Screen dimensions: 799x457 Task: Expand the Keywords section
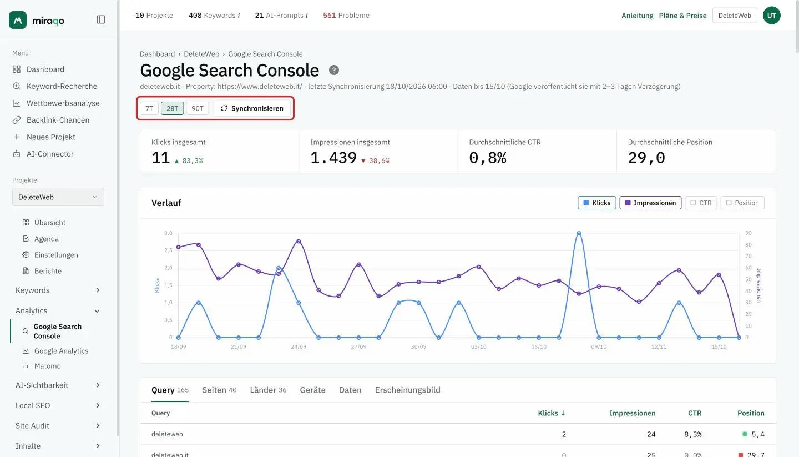click(x=58, y=290)
